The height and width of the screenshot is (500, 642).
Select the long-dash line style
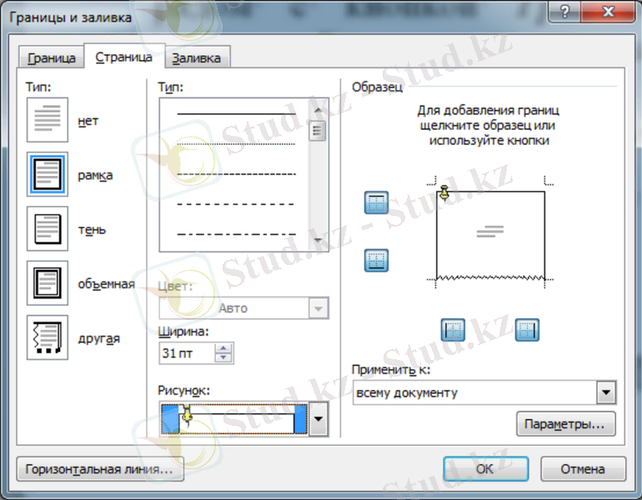[x=236, y=204]
